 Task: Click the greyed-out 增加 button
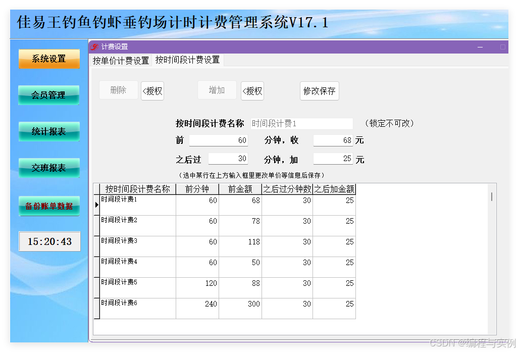(x=217, y=90)
